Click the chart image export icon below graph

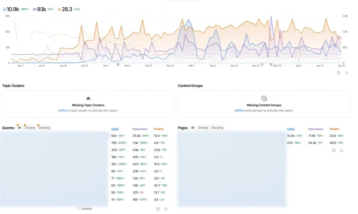tap(338, 73)
